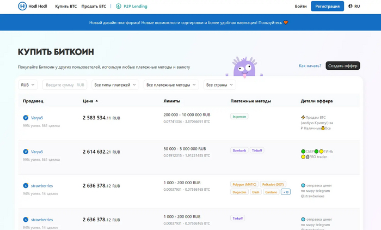Click the Sberbank payment tag

[239, 150]
